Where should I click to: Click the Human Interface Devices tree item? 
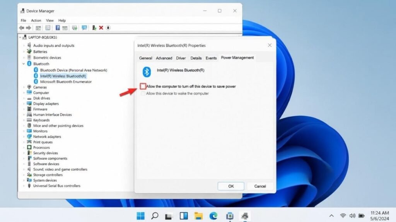point(52,114)
